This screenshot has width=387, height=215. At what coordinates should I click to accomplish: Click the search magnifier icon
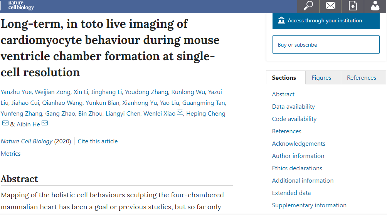[x=308, y=6]
